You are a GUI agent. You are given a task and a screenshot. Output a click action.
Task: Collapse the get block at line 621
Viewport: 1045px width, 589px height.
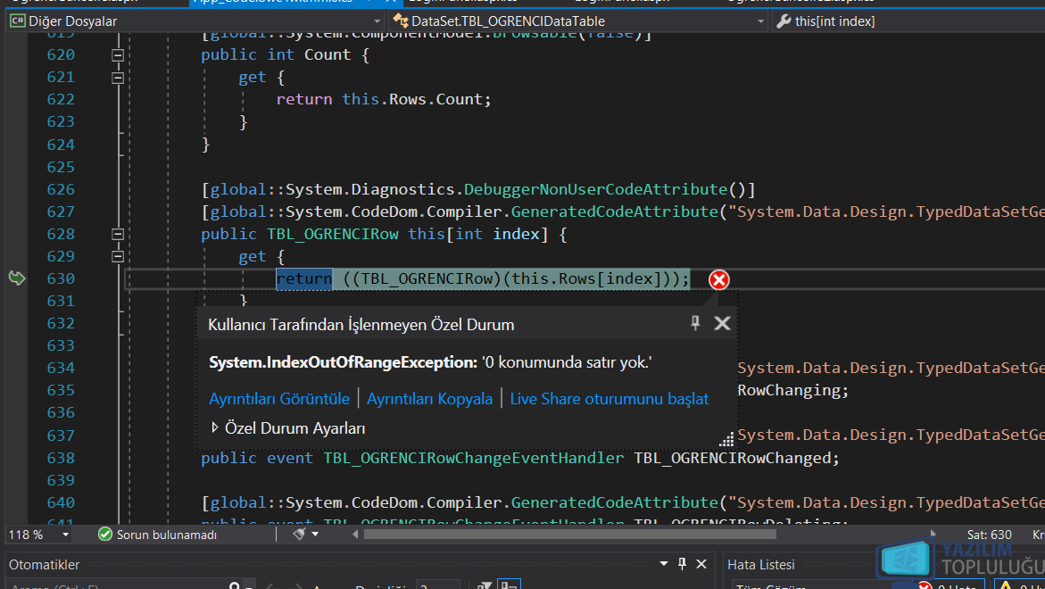click(x=117, y=78)
